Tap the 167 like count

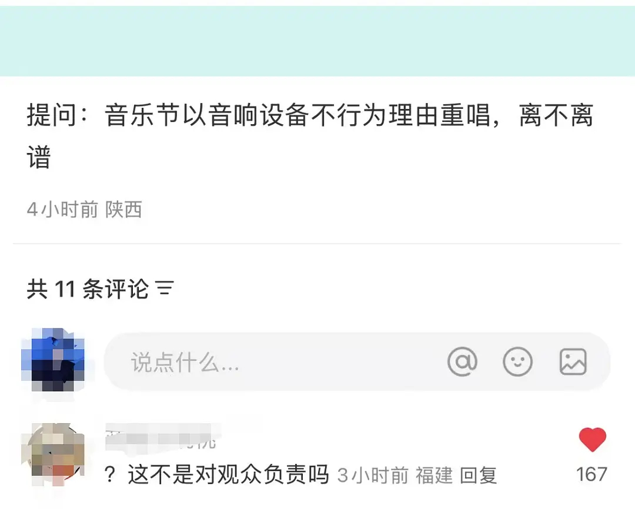(592, 474)
